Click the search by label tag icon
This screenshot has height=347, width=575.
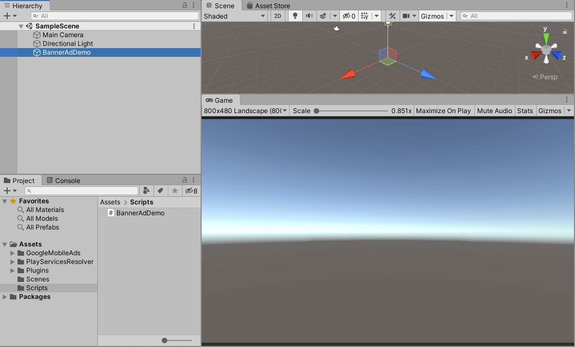(159, 191)
